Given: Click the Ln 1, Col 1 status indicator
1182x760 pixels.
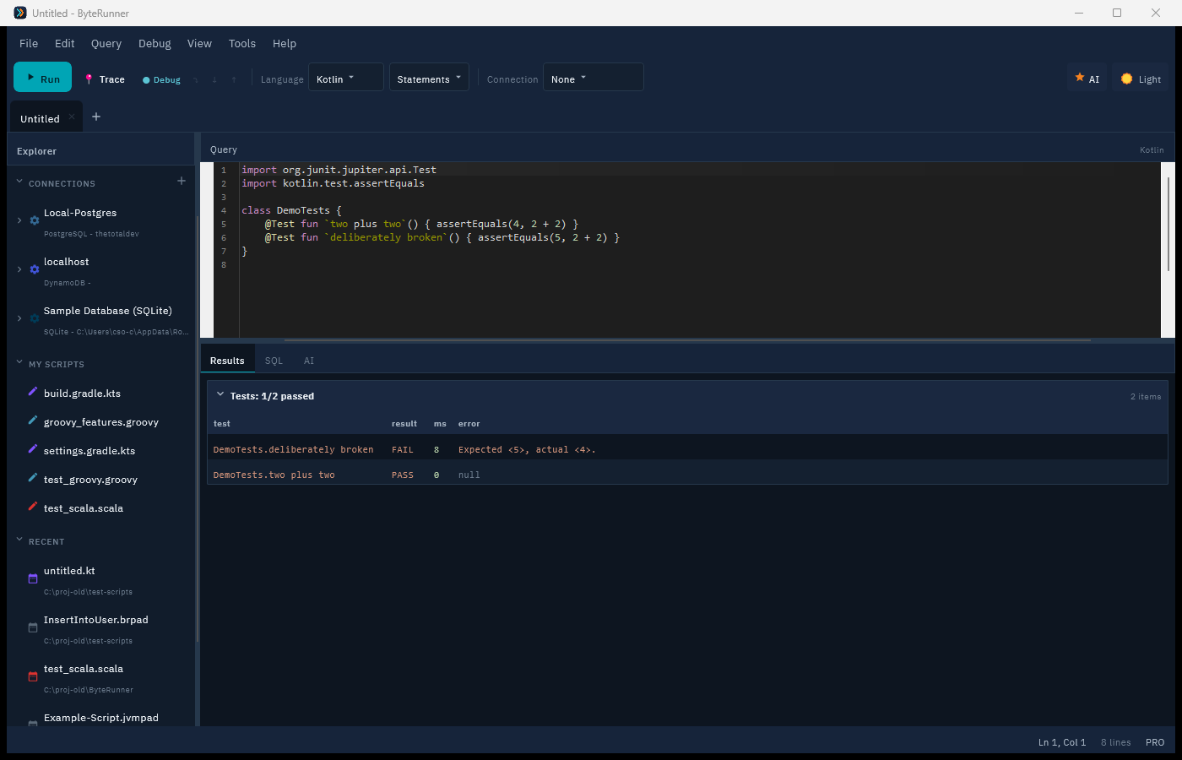Looking at the screenshot, I should (x=1062, y=742).
